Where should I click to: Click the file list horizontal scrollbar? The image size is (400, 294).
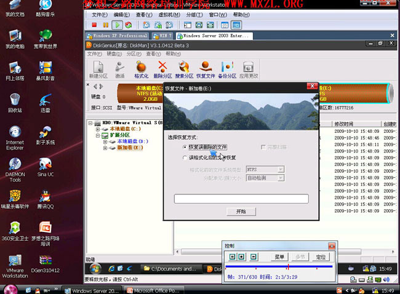coord(271,252)
